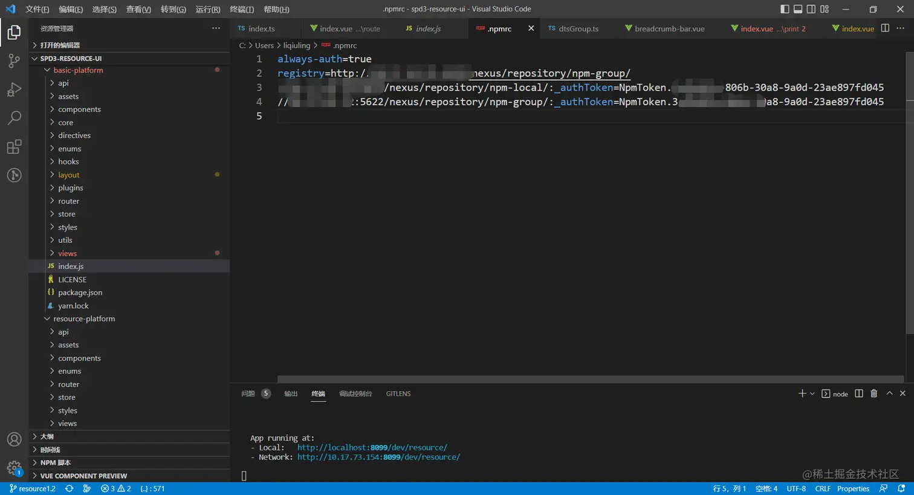Open the terminal launch profile dropdown arrow
Image resolution: width=914 pixels, height=495 pixels.
pos(812,393)
